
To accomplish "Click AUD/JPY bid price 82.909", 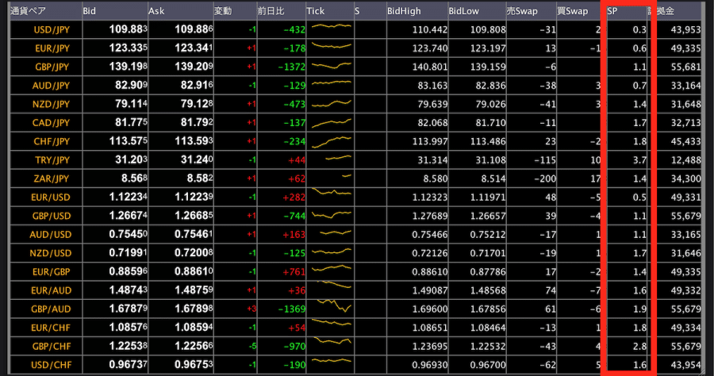I will pos(131,85).
